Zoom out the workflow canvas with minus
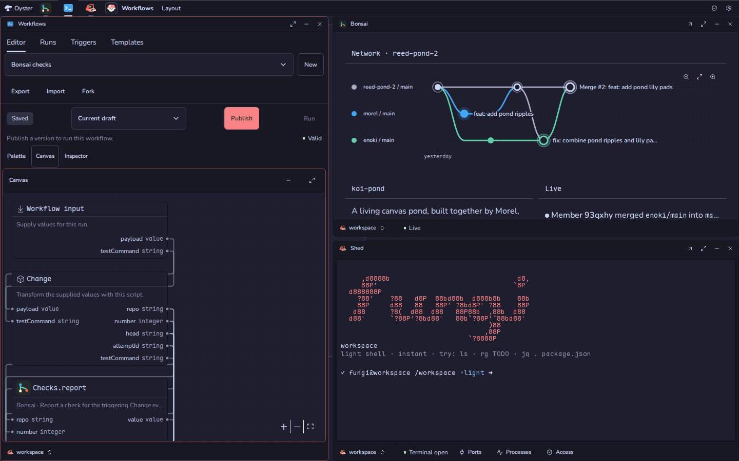 point(297,427)
